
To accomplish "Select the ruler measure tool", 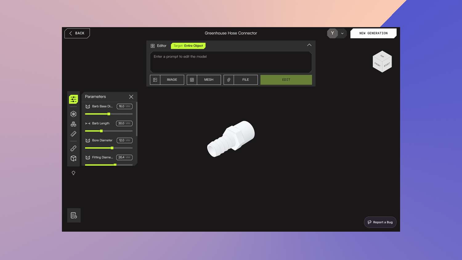I will click(x=73, y=134).
